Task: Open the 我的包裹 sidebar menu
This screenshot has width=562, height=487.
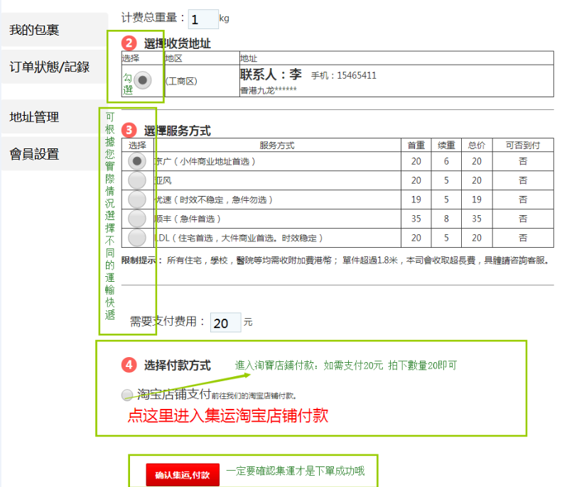Action: [x=55, y=30]
